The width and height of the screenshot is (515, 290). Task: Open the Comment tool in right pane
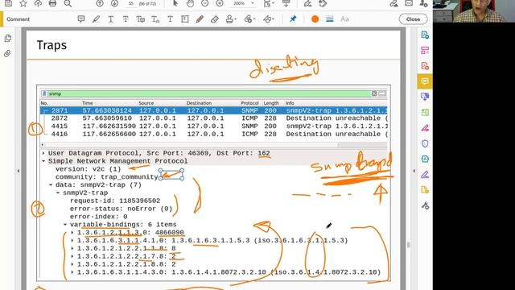click(425, 81)
